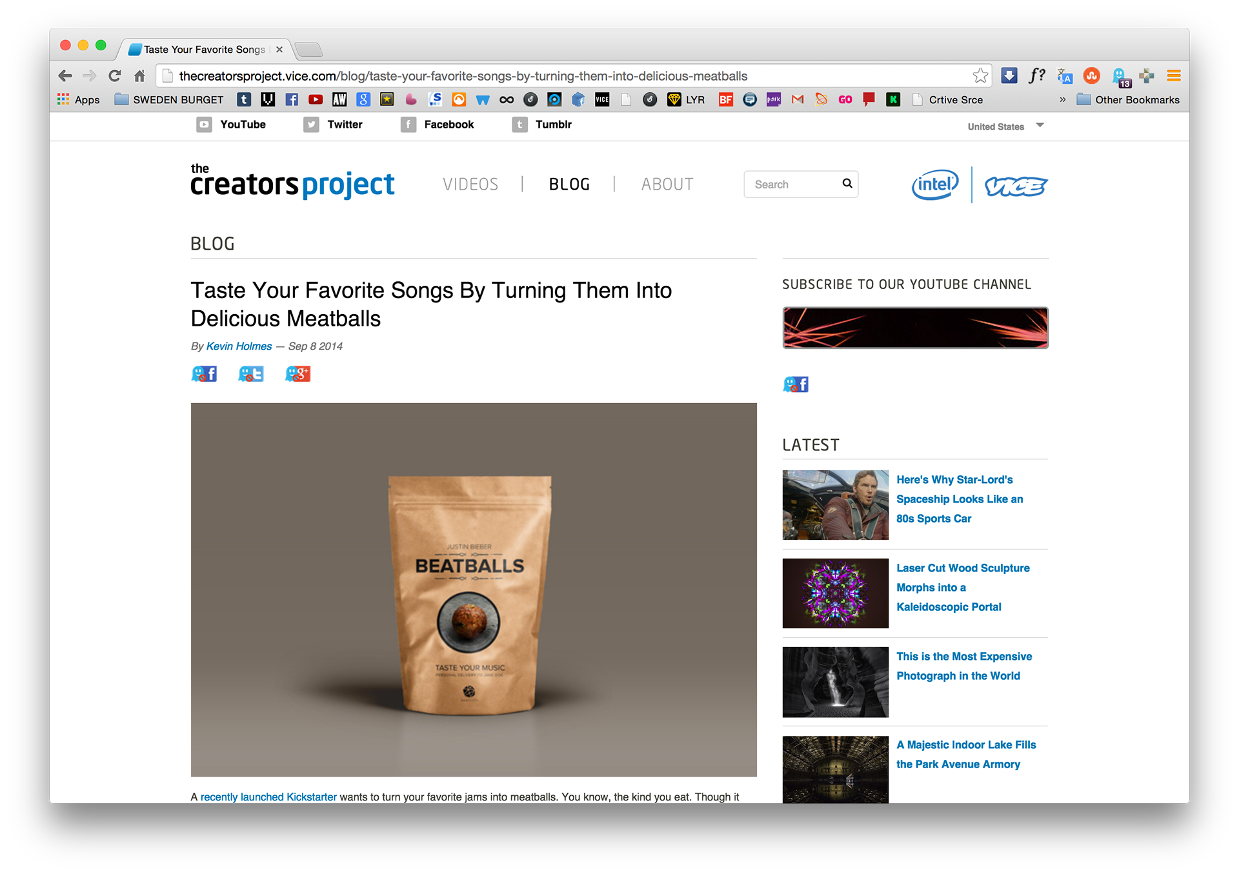This screenshot has height=874, width=1239.
Task: Open the psfk bookmark icon
Action: click(x=773, y=99)
